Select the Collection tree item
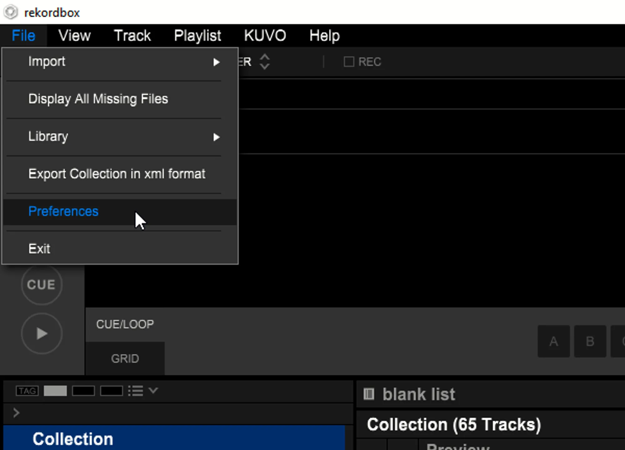 tap(73, 439)
